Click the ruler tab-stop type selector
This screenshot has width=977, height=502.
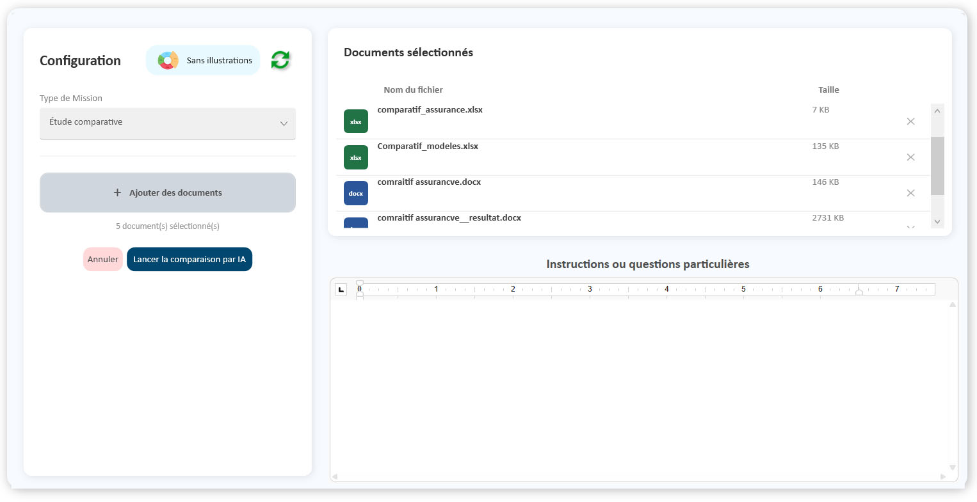tap(341, 290)
